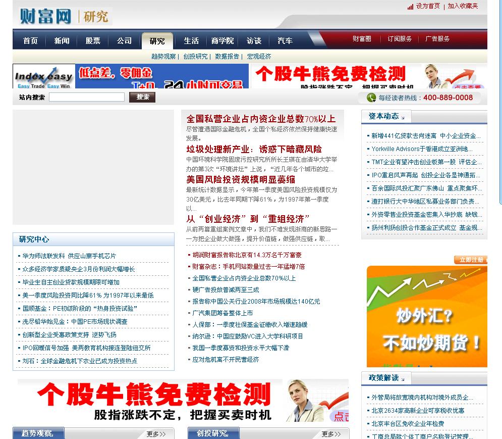Open the 首页 navigation tab

click(x=30, y=41)
